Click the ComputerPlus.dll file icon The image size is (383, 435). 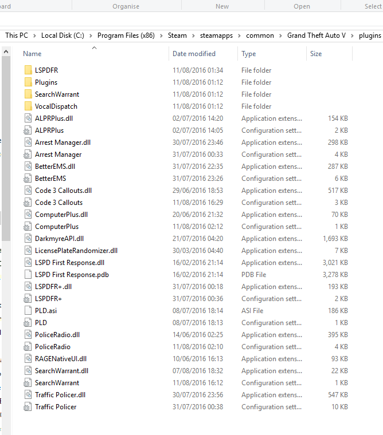[28, 215]
